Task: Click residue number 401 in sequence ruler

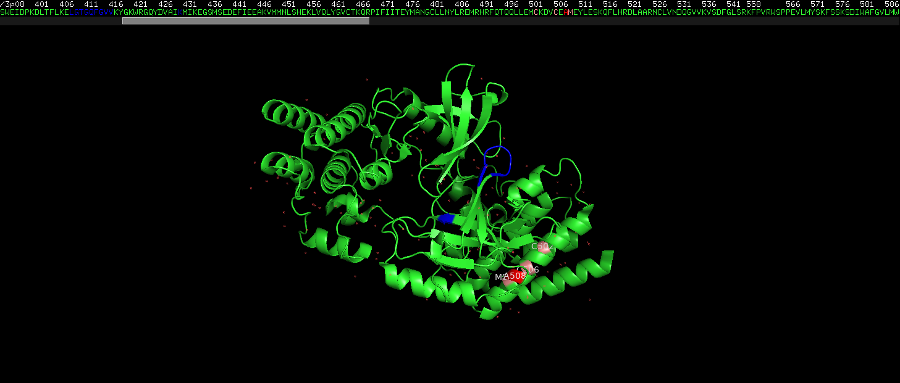Action: pyautogui.click(x=42, y=4)
